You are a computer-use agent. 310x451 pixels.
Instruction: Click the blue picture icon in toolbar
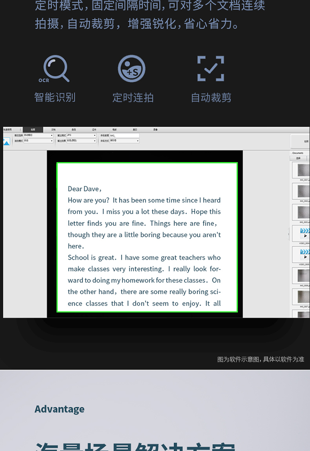(x=6, y=141)
